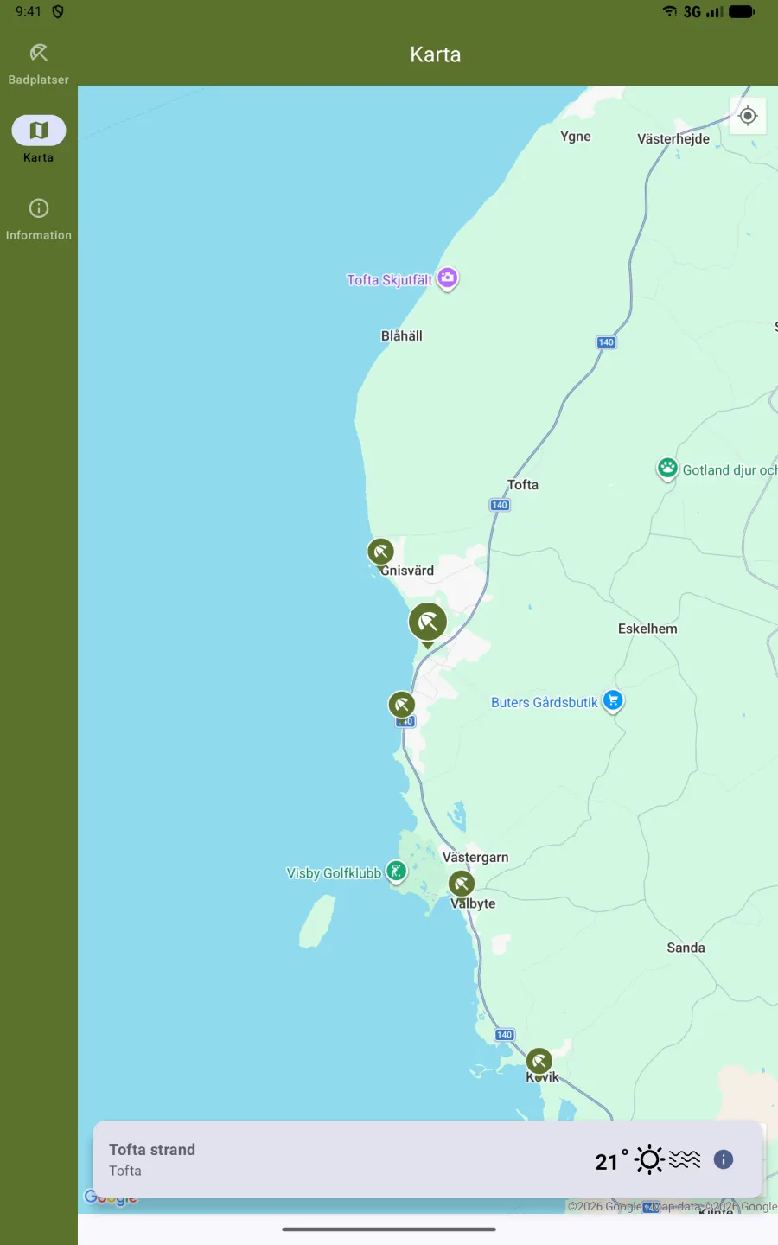The image size is (778, 1245).
Task: Click the Västerhejde place label on map
Action: 673,138
